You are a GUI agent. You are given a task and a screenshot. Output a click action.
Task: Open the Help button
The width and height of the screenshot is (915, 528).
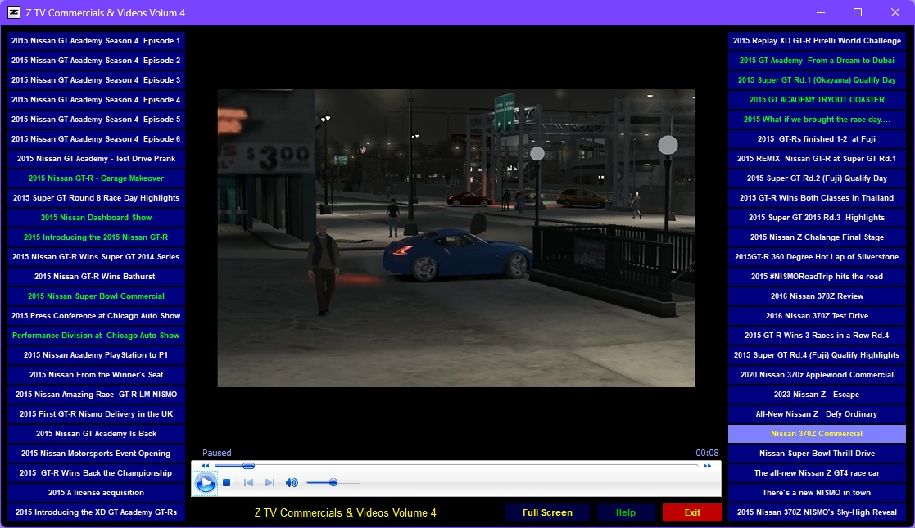pos(626,512)
